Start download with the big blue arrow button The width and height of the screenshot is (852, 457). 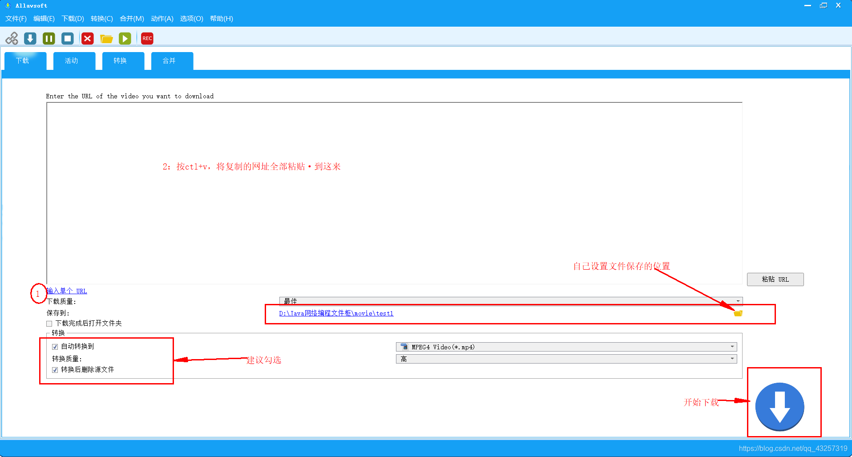pyautogui.click(x=779, y=407)
